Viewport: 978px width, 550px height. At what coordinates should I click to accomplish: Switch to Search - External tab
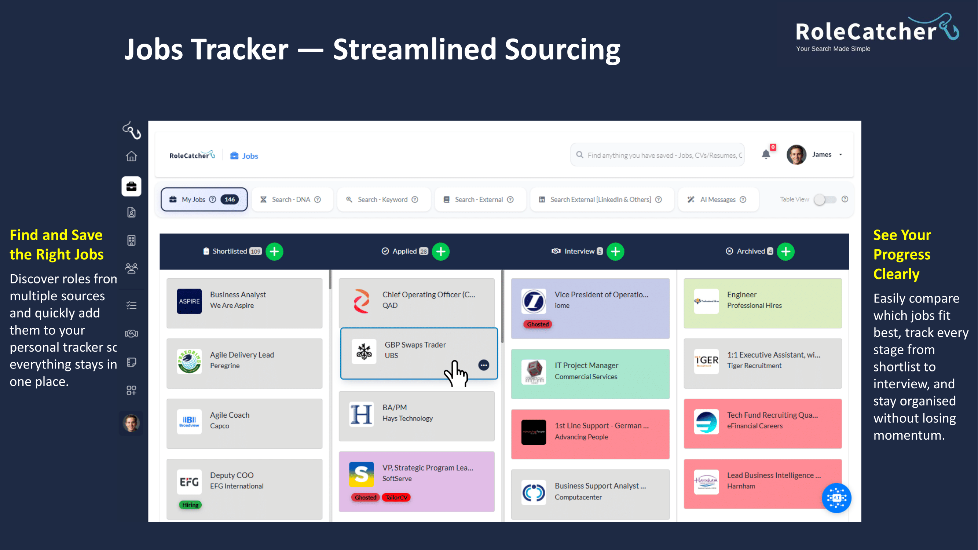[480, 199]
